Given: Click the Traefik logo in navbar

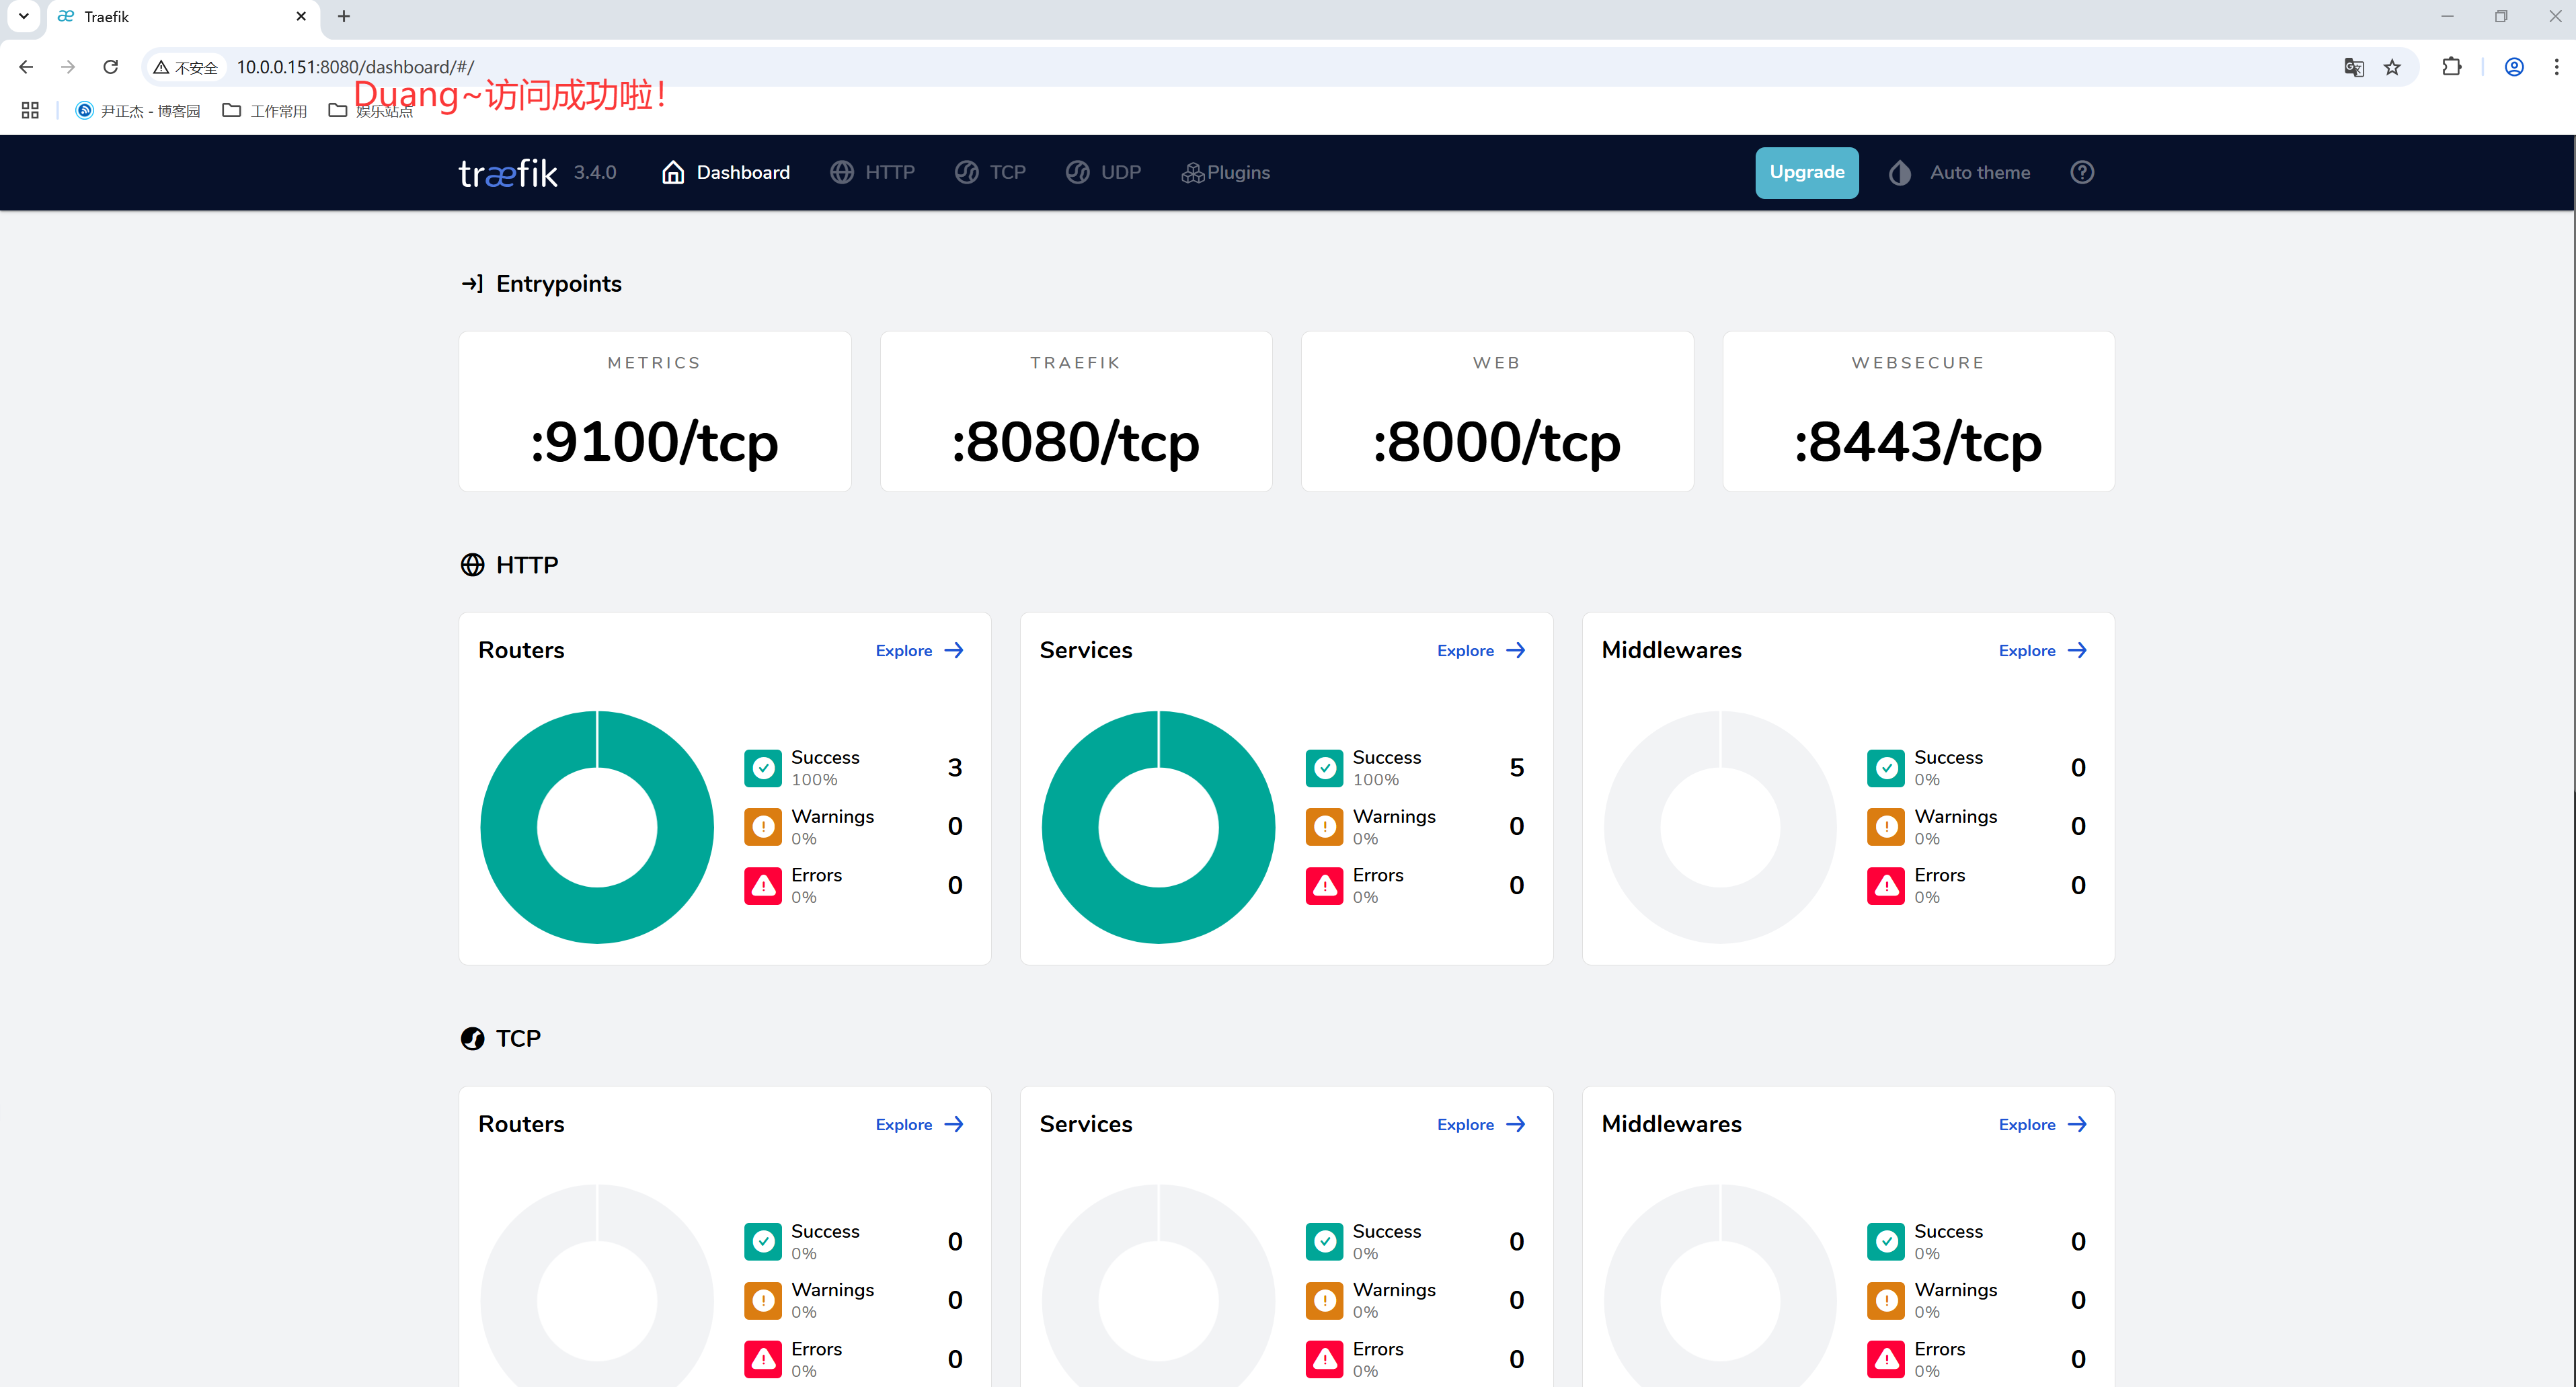Looking at the screenshot, I should [507, 173].
